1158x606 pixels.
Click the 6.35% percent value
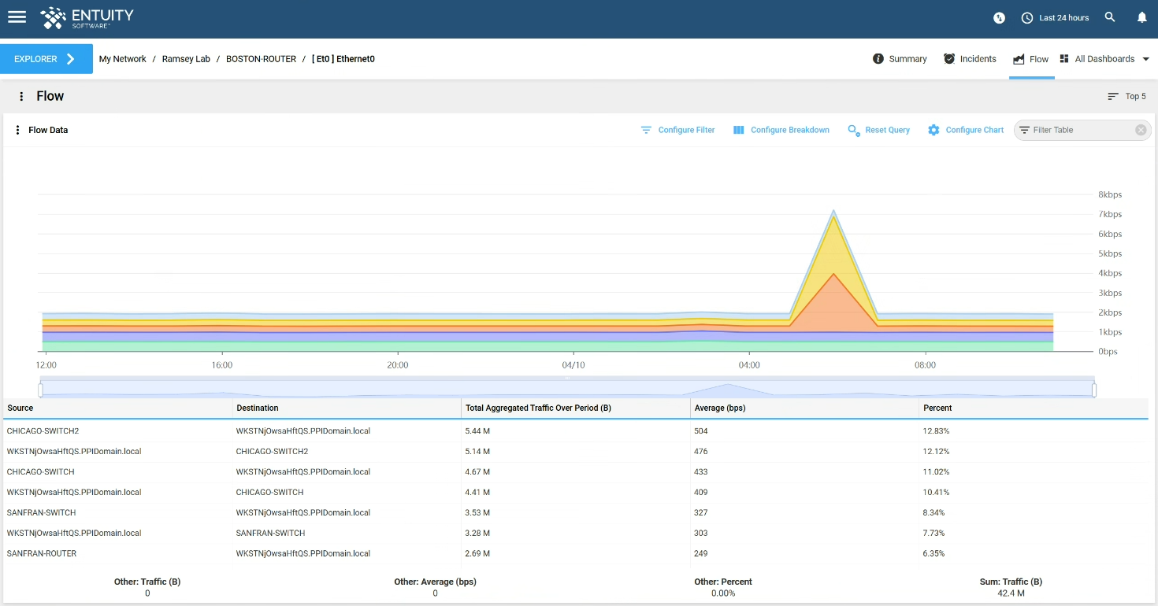coord(933,554)
